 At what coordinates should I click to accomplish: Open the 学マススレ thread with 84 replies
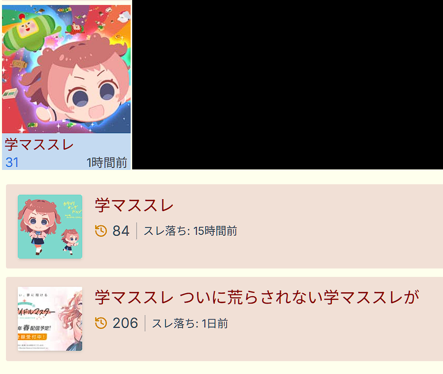pyautogui.click(x=134, y=205)
